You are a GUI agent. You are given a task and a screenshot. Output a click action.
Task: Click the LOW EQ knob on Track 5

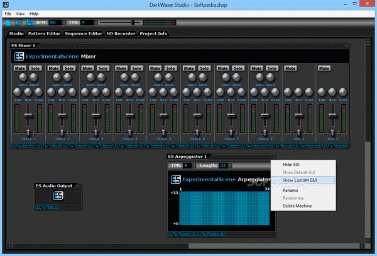pos(153,92)
